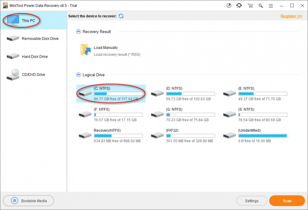Start the Scan on the selected drive
308x210 pixels.
click(287, 200)
